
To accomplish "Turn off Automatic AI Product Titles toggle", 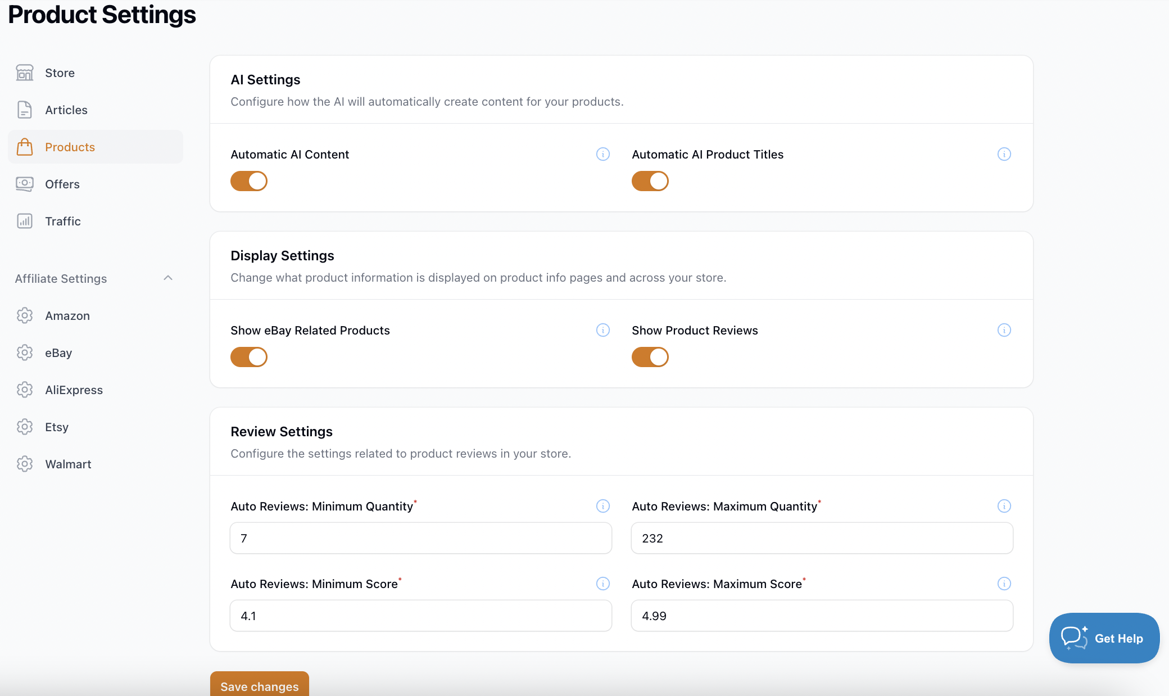I will point(650,182).
